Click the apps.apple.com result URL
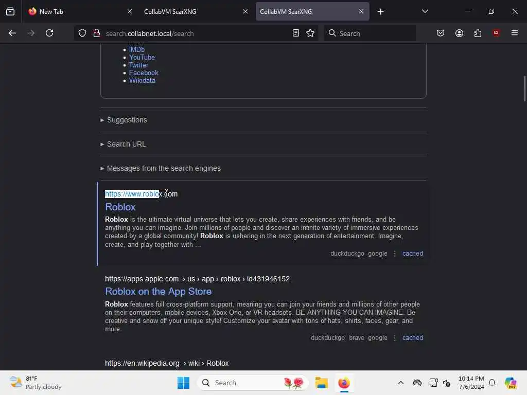The width and height of the screenshot is (527, 395). (x=197, y=279)
